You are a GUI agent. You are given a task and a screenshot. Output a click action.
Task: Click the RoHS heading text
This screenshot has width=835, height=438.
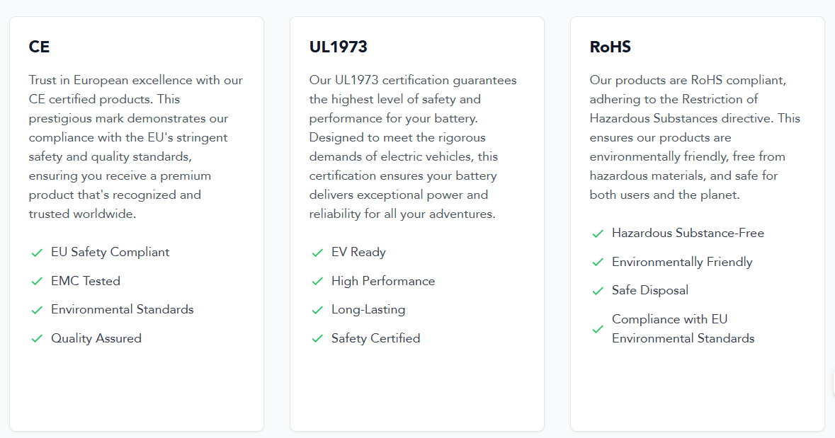coord(610,47)
